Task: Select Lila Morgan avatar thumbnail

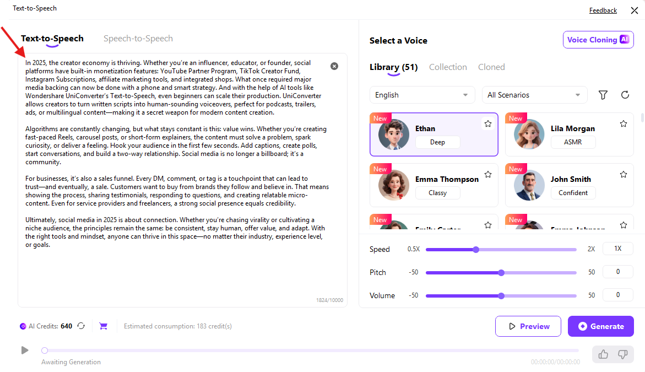Action: (529, 134)
